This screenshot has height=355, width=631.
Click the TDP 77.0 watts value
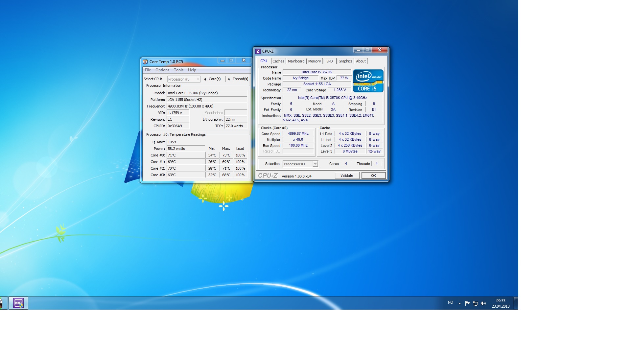pos(236,126)
